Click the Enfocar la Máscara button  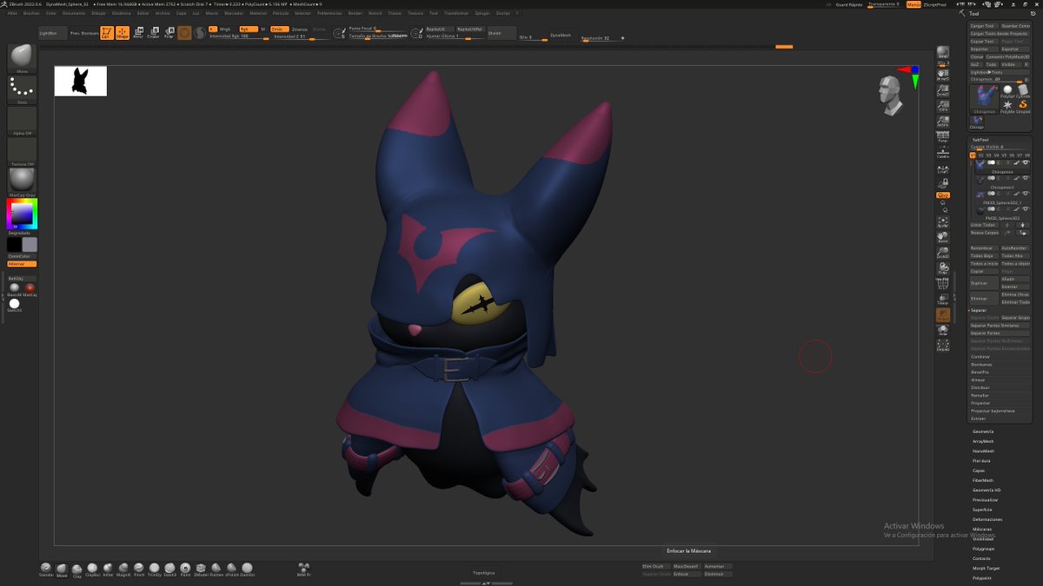click(x=688, y=551)
